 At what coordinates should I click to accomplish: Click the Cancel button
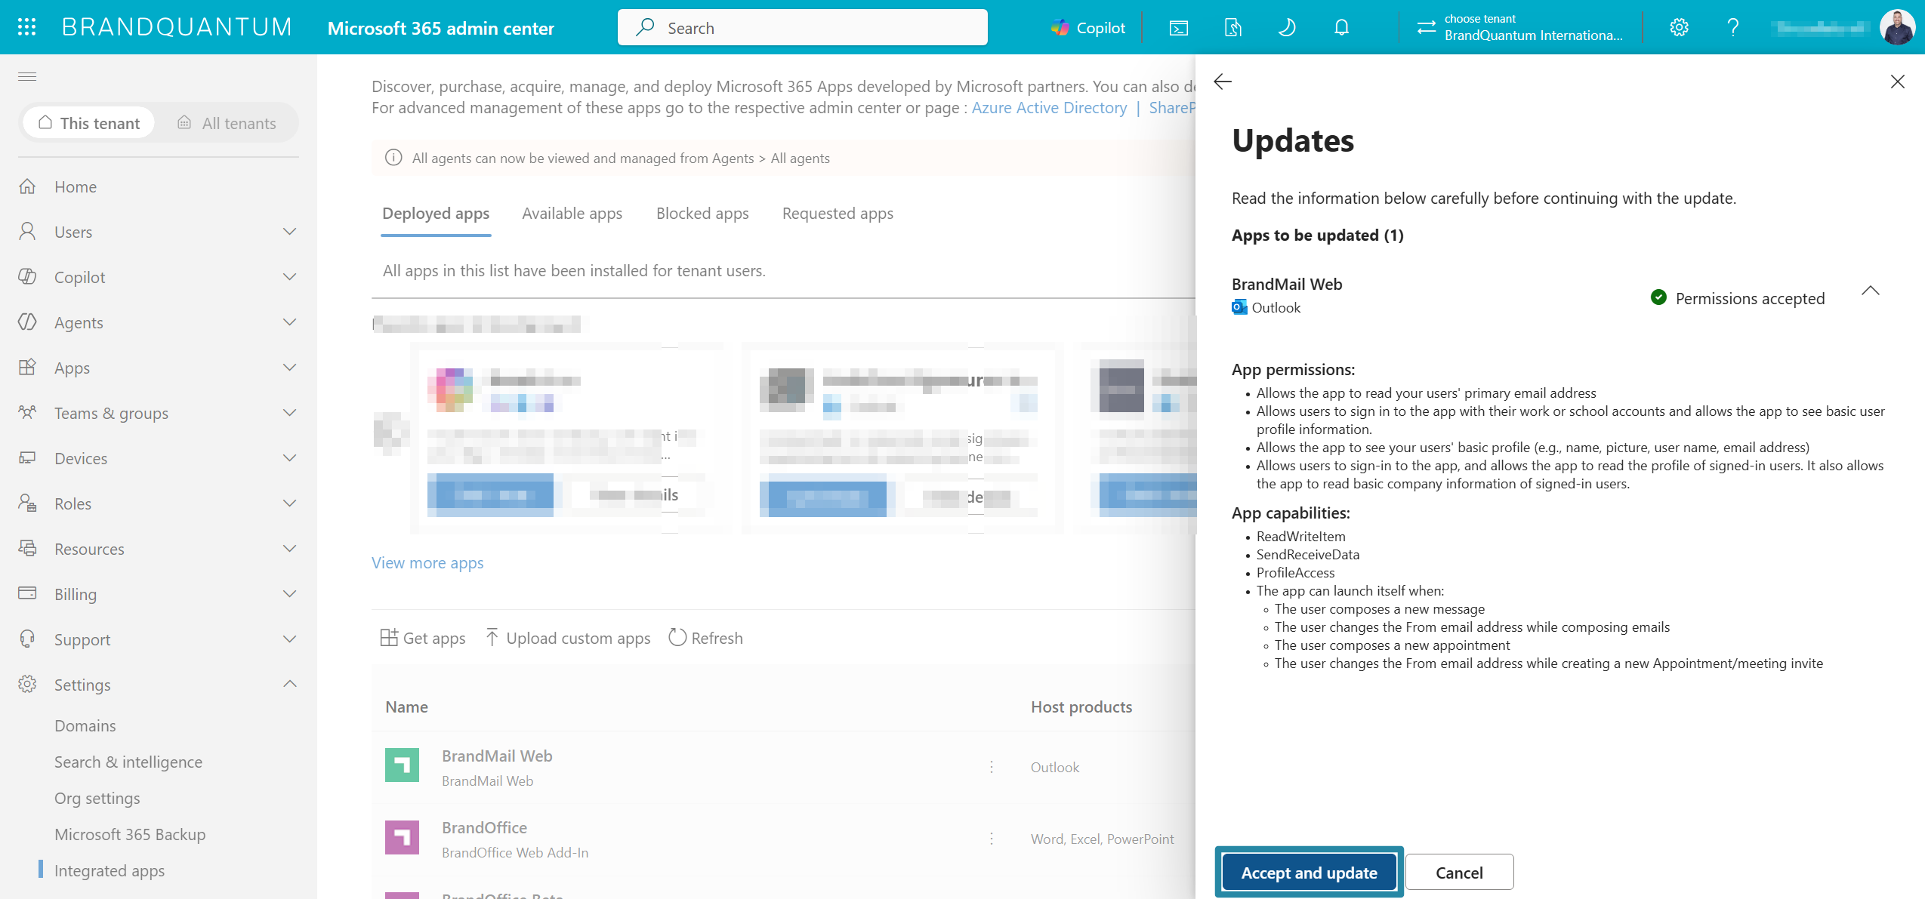(1459, 873)
